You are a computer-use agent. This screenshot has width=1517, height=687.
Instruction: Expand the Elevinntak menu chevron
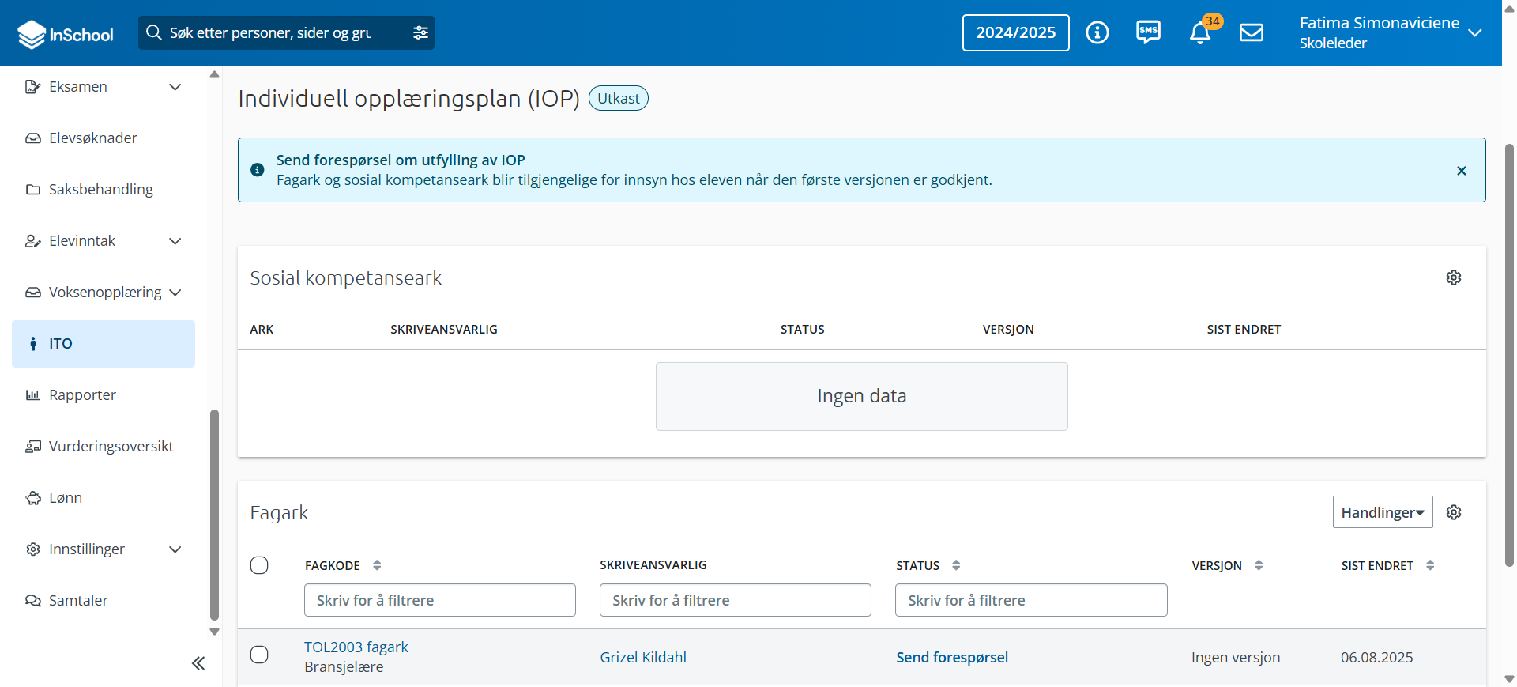175,241
